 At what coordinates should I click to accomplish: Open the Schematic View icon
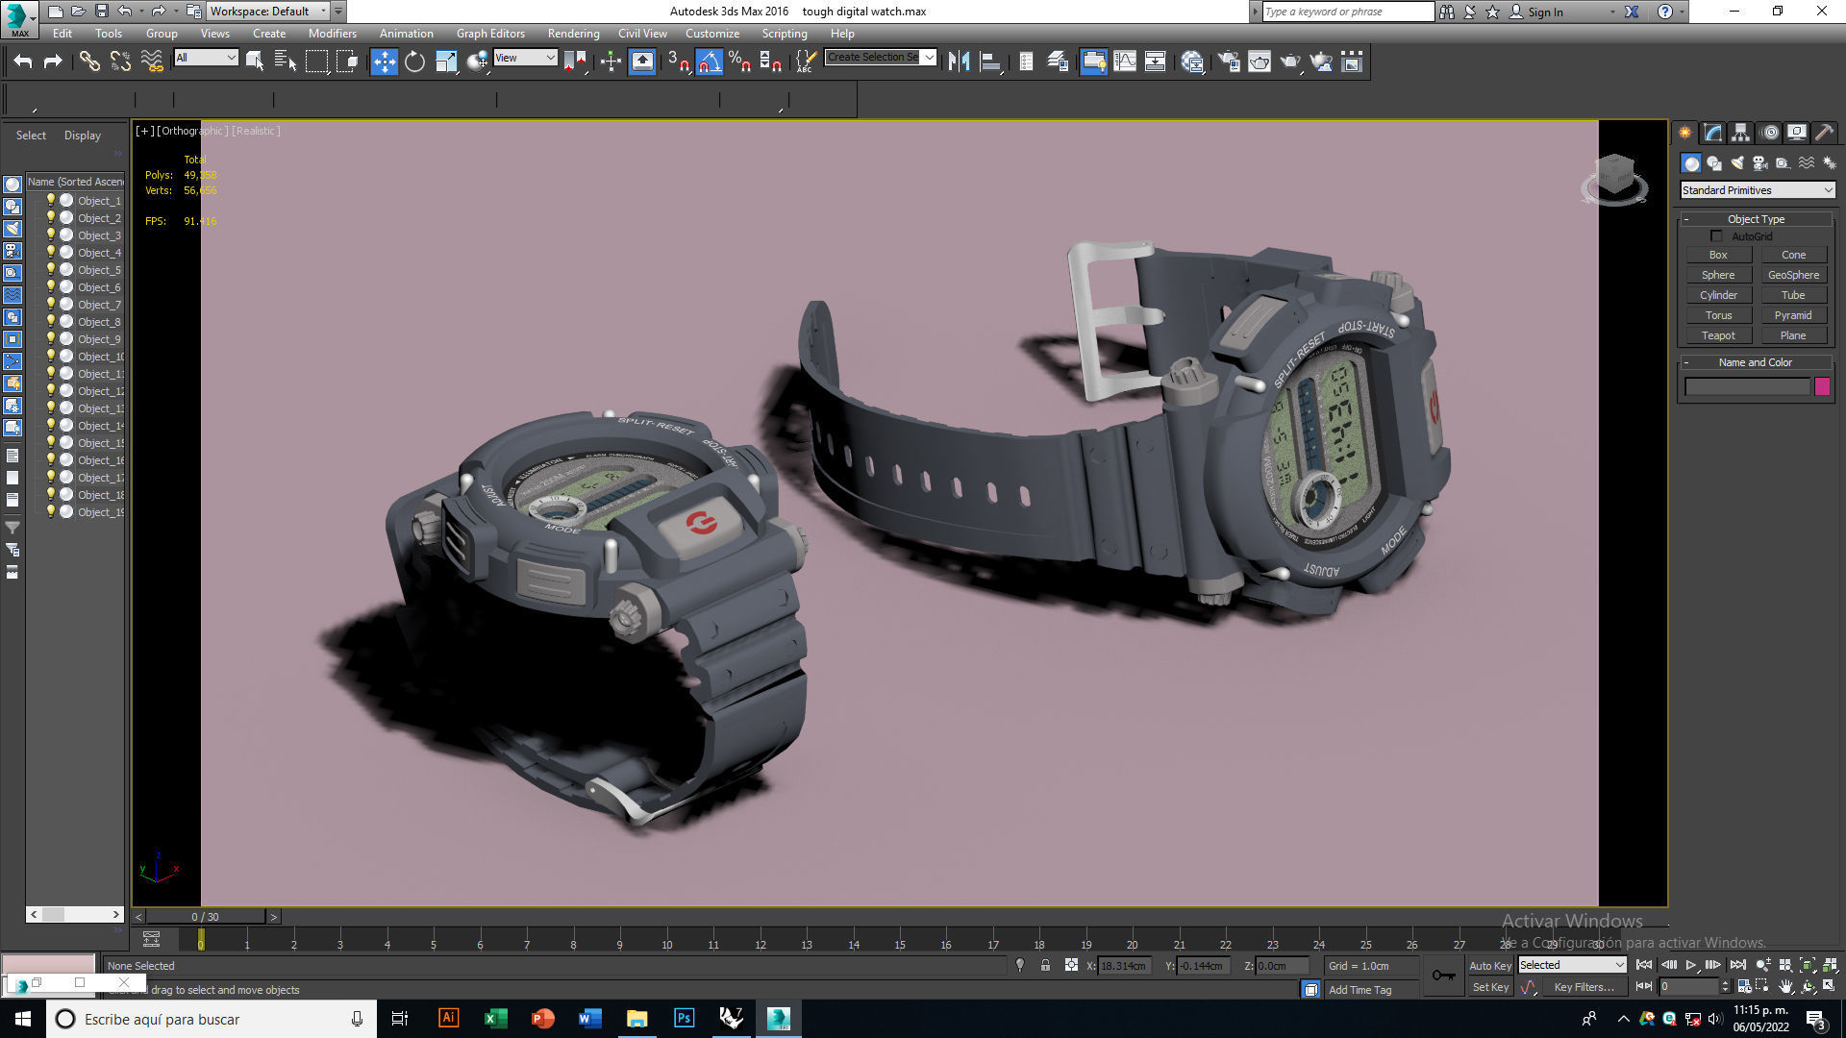coord(1156,62)
